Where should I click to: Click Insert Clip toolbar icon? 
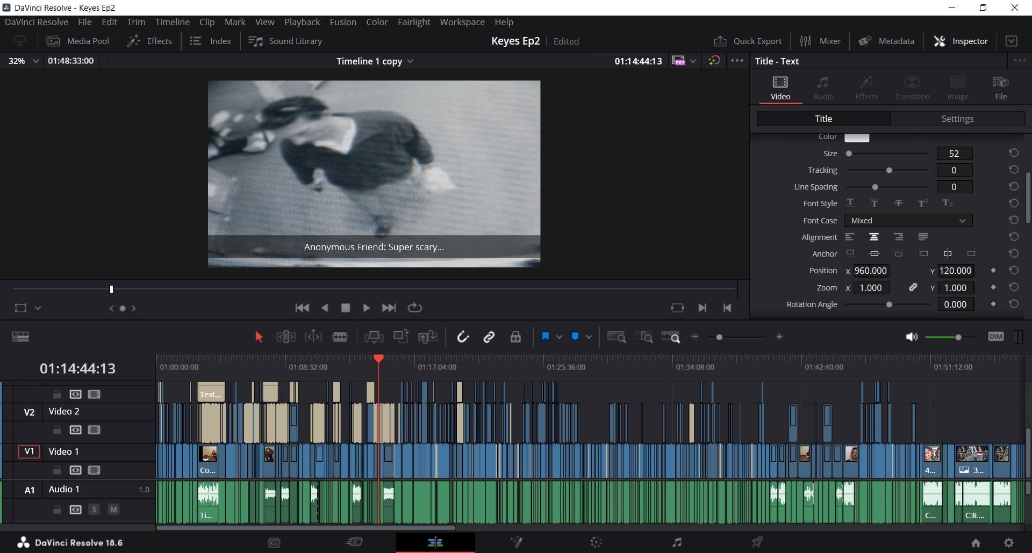[x=374, y=337]
